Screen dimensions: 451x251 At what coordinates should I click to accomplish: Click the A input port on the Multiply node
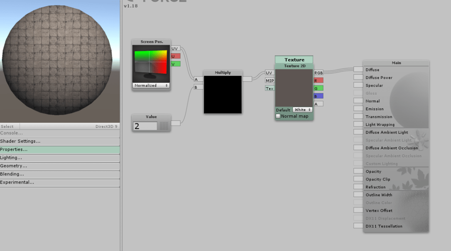pos(197,79)
